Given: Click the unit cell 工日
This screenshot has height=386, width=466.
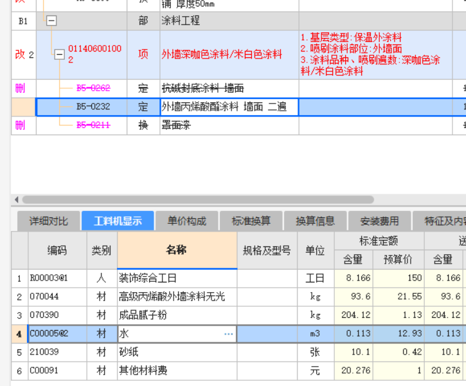Looking at the screenshot, I should click(x=316, y=279).
